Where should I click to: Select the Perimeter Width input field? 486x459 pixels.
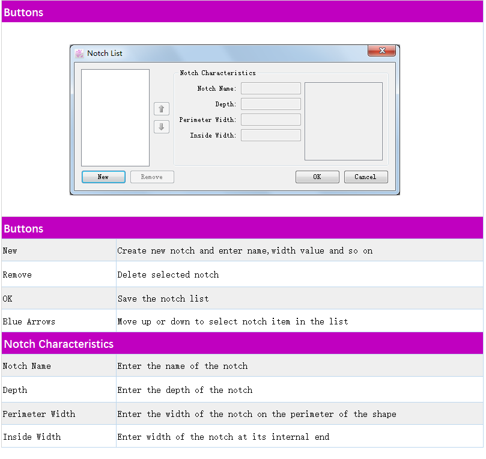tap(270, 120)
